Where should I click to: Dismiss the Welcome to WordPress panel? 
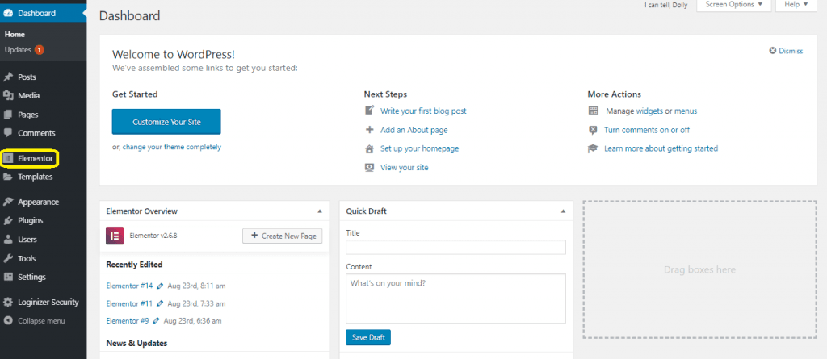click(786, 51)
